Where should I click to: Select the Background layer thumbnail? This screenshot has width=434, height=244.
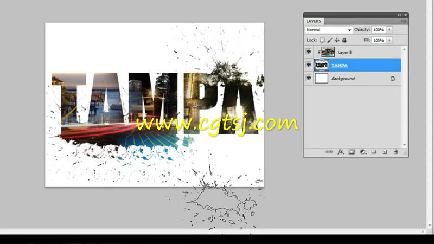click(x=321, y=78)
